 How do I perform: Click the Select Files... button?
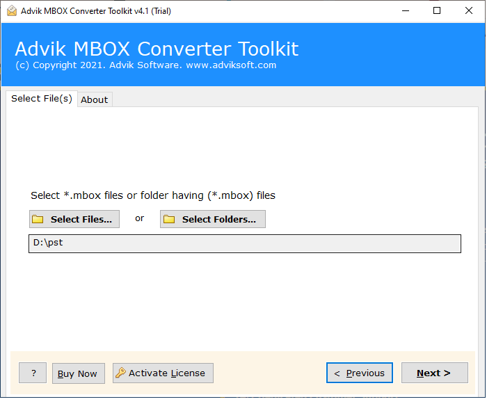(x=74, y=219)
